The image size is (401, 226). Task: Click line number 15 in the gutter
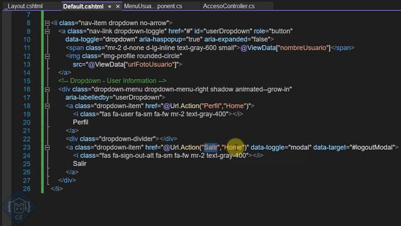pyautogui.click(x=26, y=81)
